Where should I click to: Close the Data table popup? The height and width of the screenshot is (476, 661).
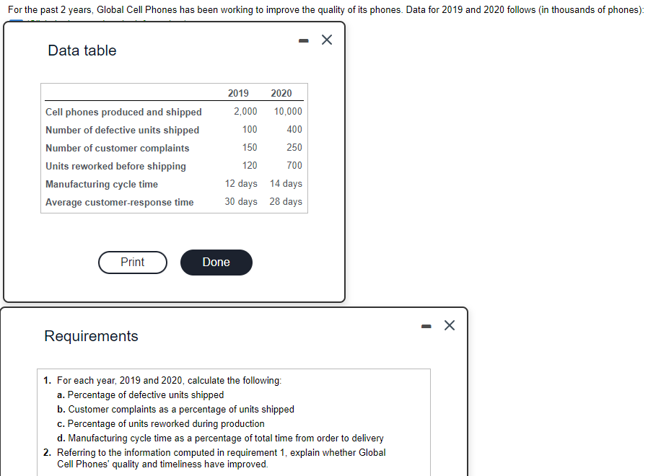point(326,40)
